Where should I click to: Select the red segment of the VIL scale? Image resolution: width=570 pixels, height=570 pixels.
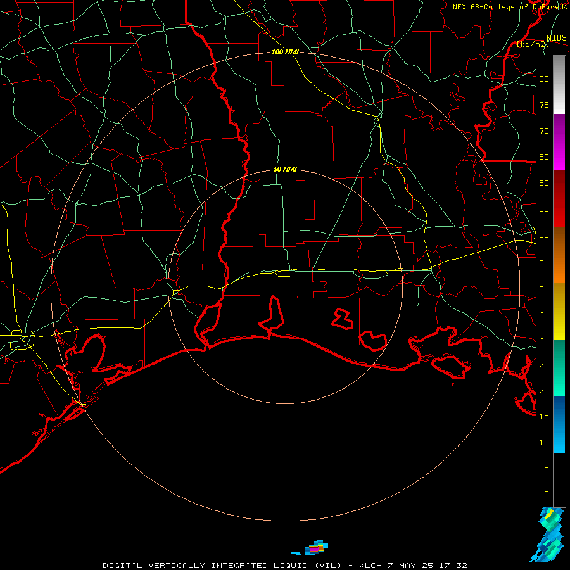pos(559,198)
